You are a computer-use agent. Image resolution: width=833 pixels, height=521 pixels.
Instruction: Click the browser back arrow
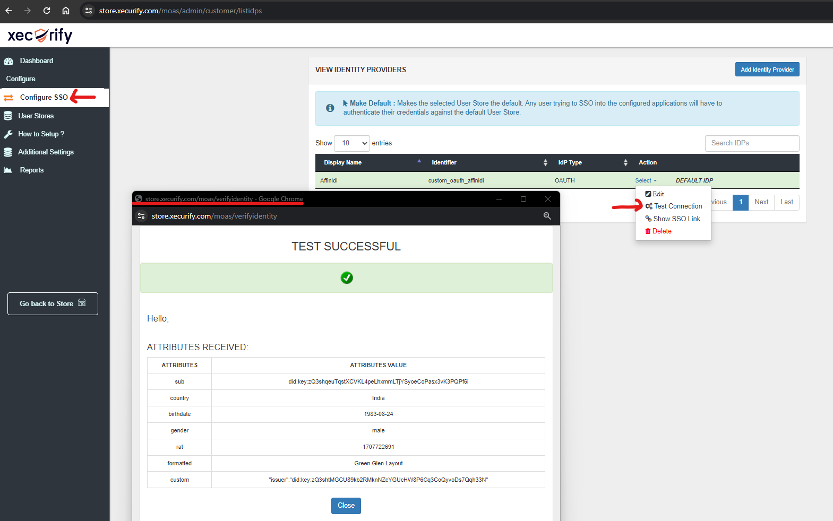(x=9, y=11)
